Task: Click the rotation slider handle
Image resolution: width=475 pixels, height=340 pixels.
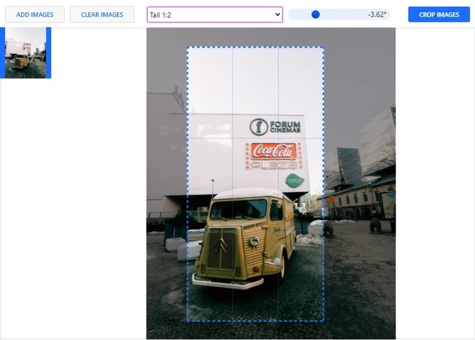Action: 315,14
